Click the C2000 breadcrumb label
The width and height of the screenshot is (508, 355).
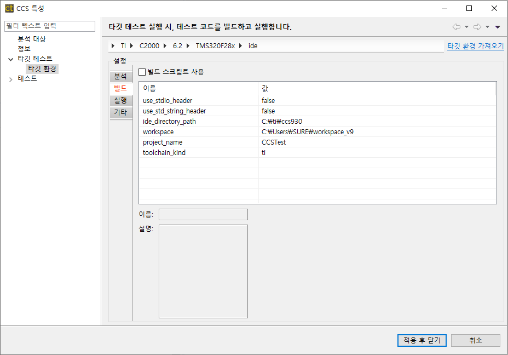149,45
